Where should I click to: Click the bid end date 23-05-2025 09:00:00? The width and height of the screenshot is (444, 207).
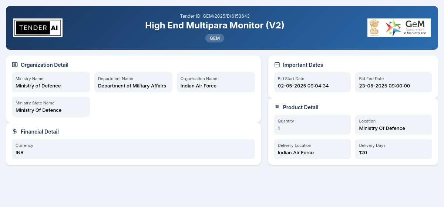[384, 86]
